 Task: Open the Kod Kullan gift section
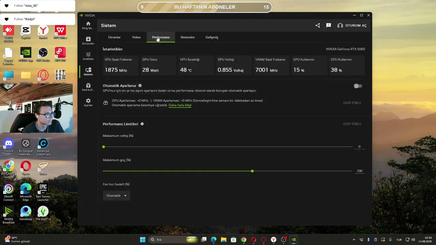point(88,87)
